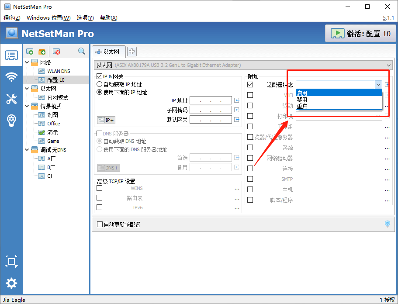Collapse the 情景模式 group in the tree
The width and height of the screenshot is (398, 304).
coord(27,106)
